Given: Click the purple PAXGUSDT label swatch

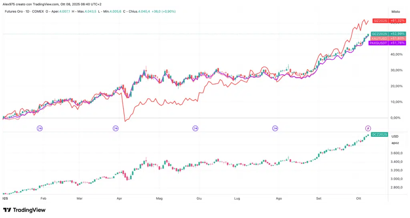Looking at the screenshot, I should pos(379,43).
